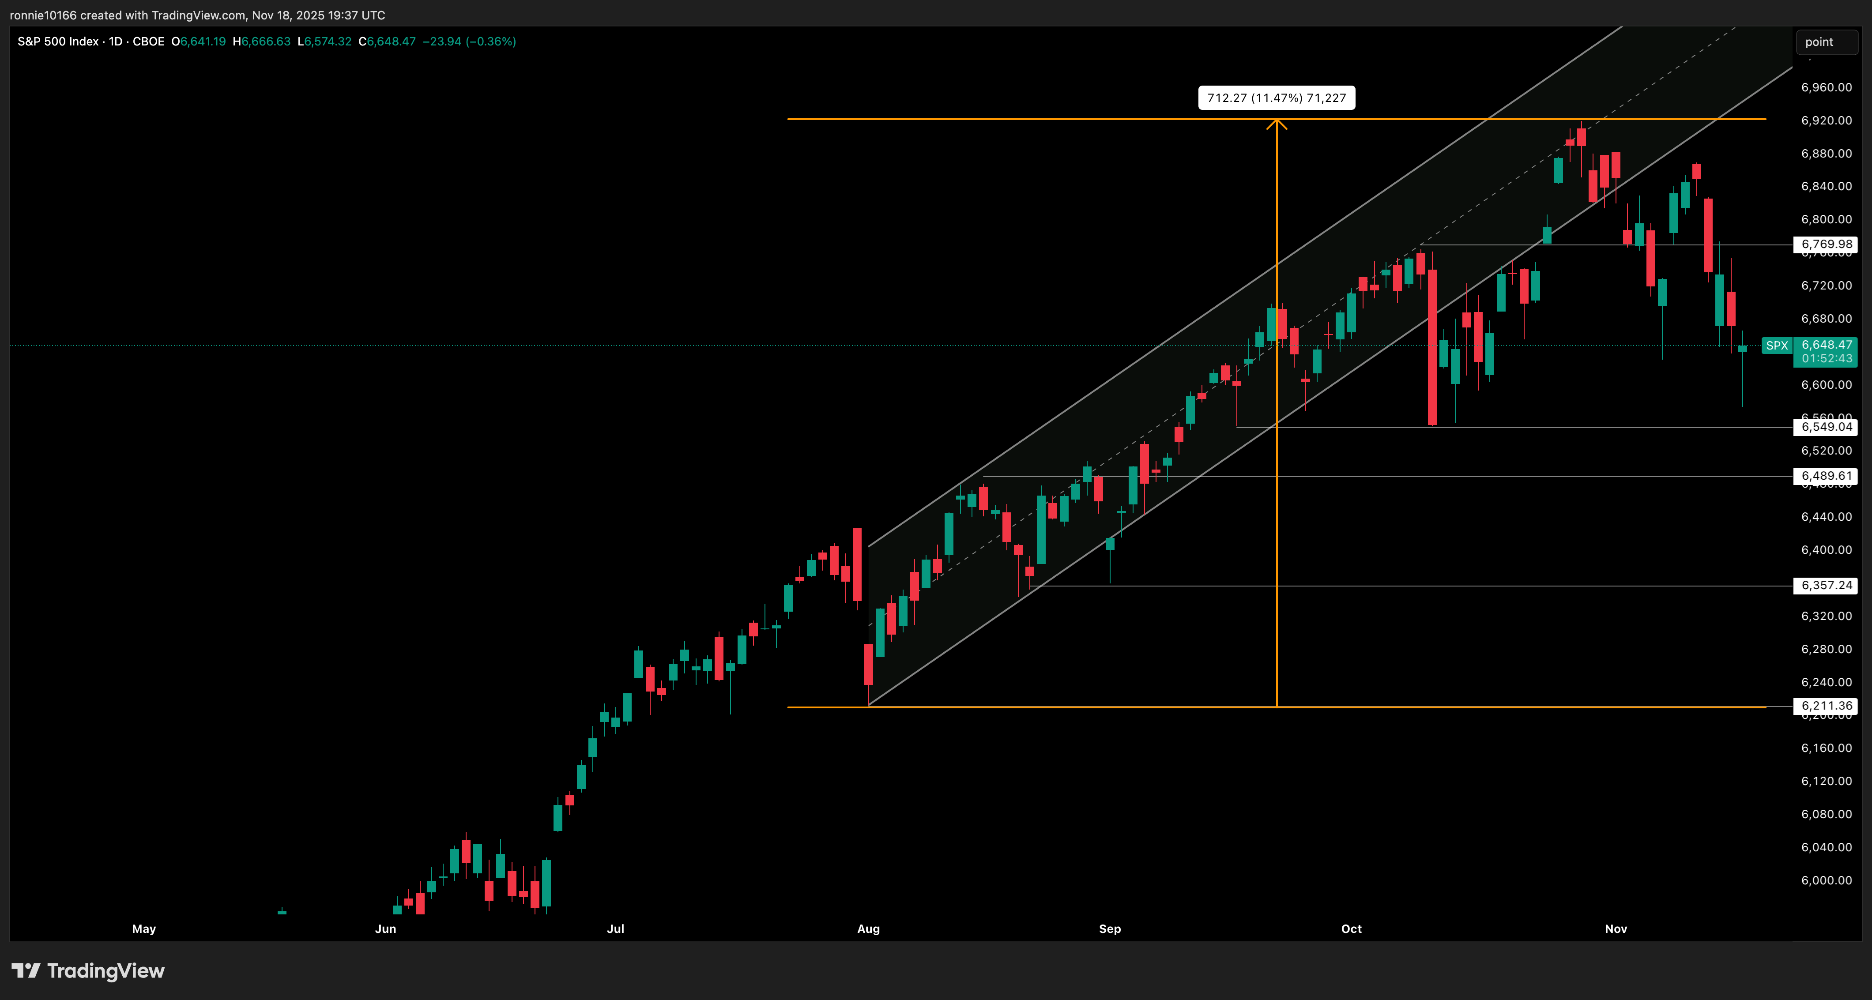Open the "point" unit selector
Screen dimensions: 1872x1000
click(x=1826, y=41)
